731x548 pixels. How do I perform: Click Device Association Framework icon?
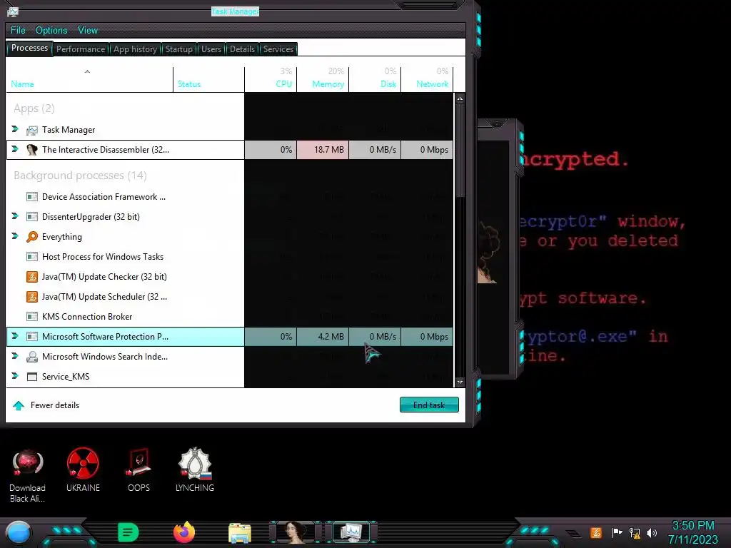pos(31,197)
